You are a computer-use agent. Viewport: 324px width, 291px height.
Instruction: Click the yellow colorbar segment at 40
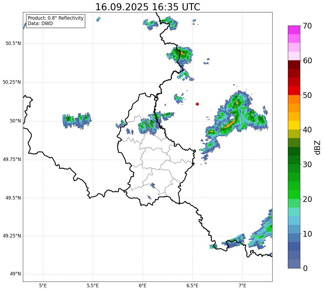294,125
